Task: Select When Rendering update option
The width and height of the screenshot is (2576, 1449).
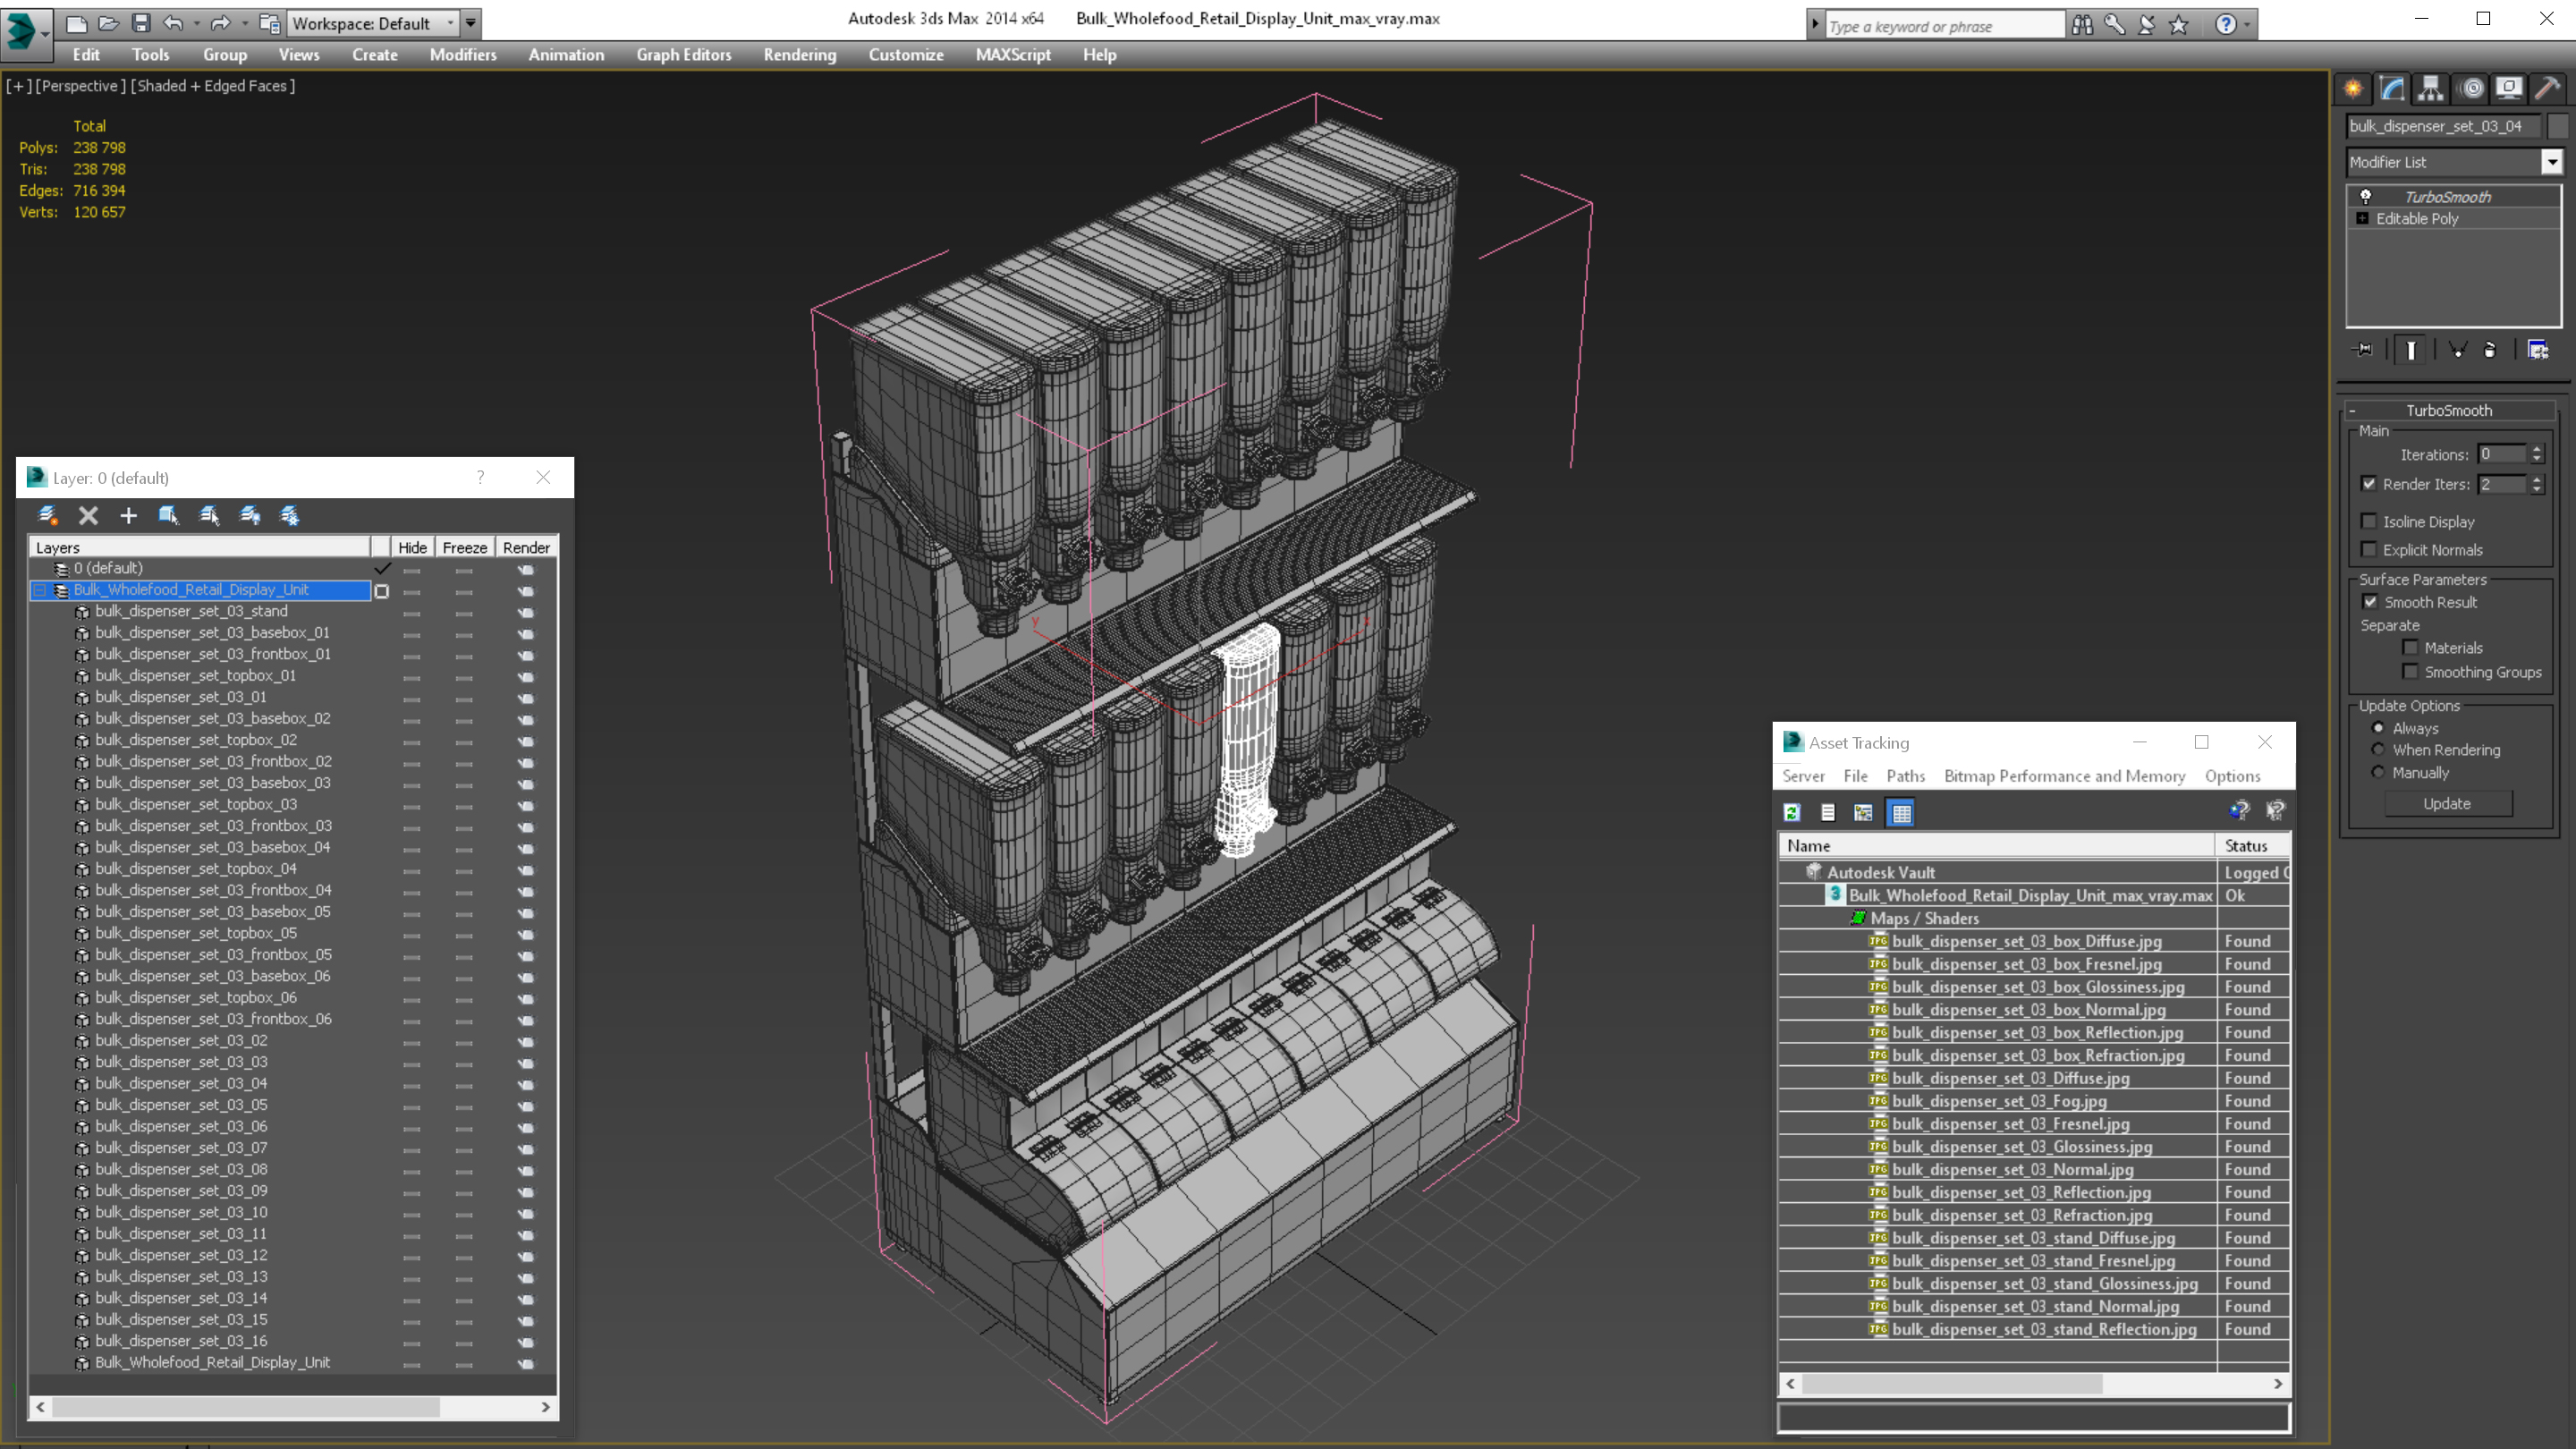Action: click(x=2378, y=750)
